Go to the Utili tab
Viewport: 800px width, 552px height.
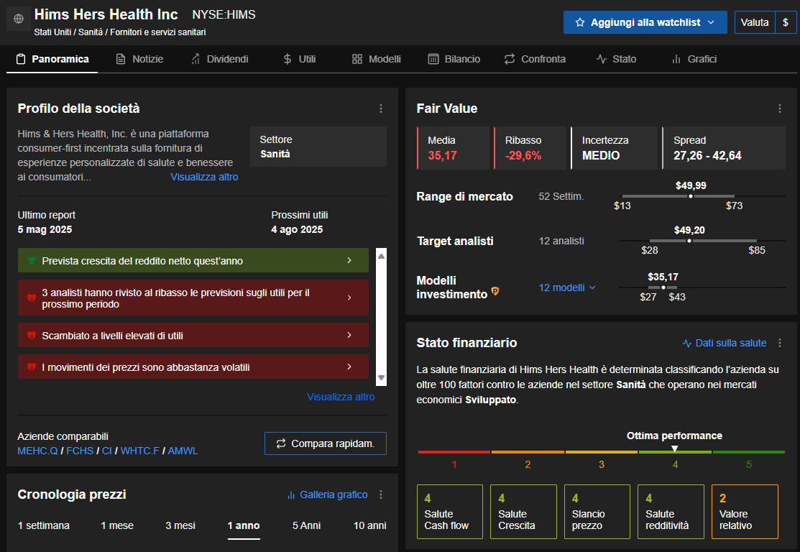[x=300, y=59]
